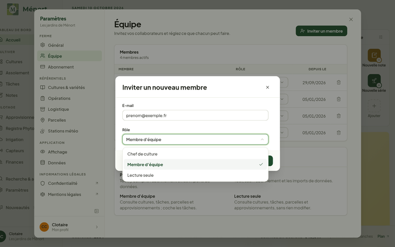395x247 pixels.
Task: Open Stations météo section
Action: [70, 131]
